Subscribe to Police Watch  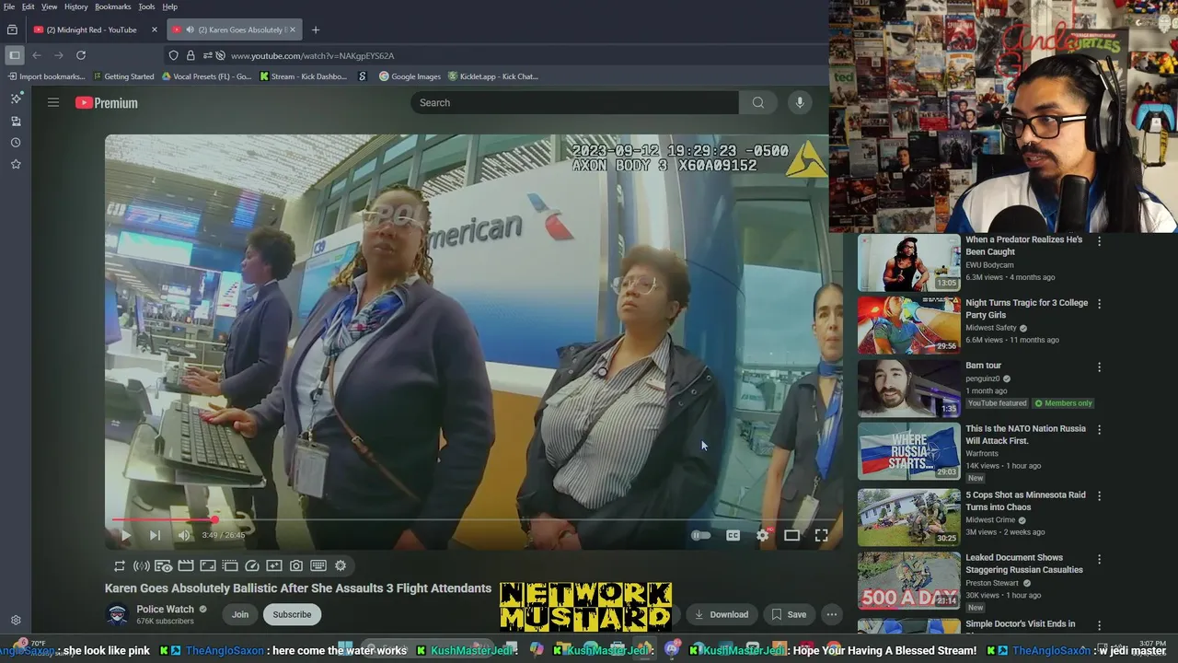(x=292, y=615)
